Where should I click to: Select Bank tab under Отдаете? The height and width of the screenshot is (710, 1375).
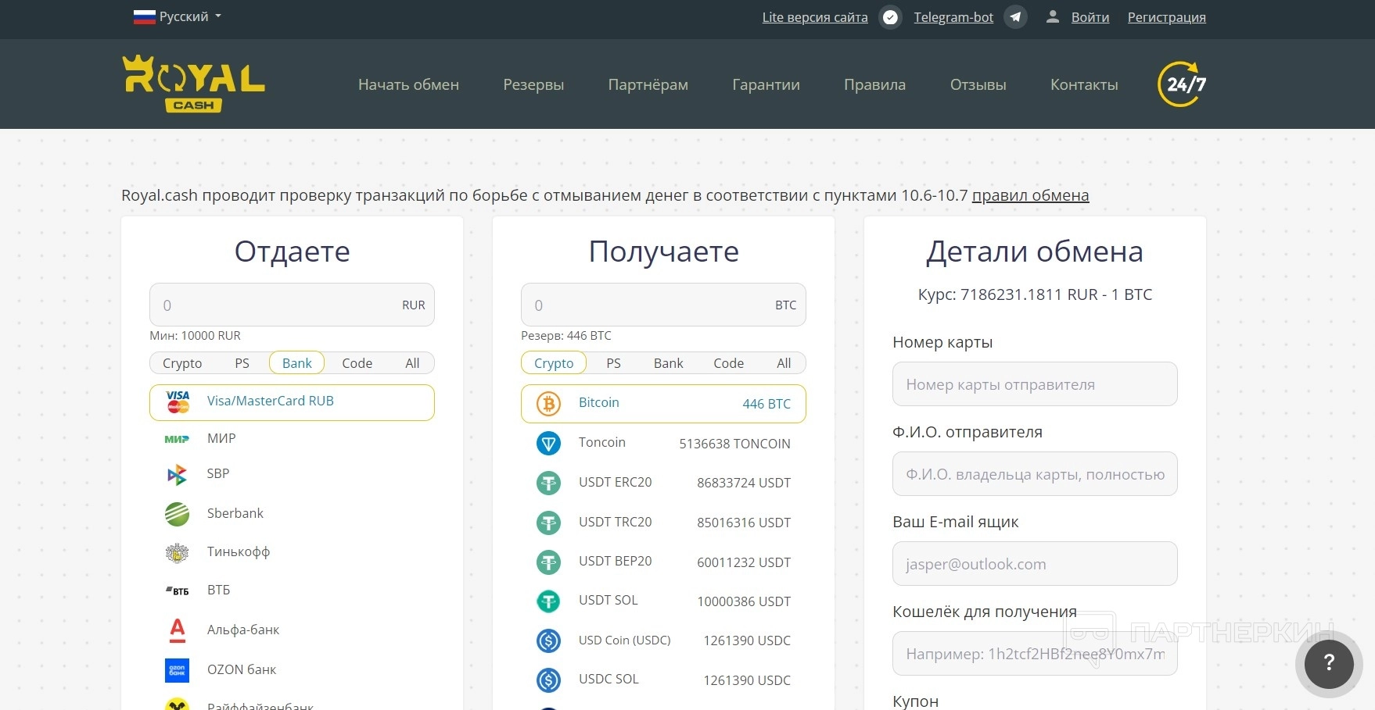pyautogui.click(x=297, y=363)
